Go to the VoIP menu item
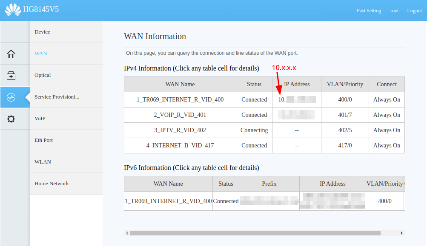This screenshot has width=427, height=246. coord(40,119)
